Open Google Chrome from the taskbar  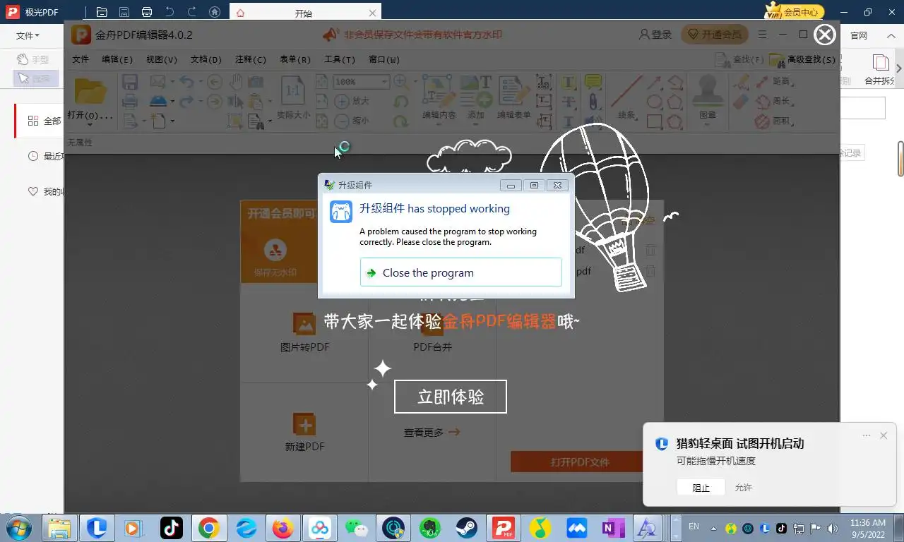[208, 528]
